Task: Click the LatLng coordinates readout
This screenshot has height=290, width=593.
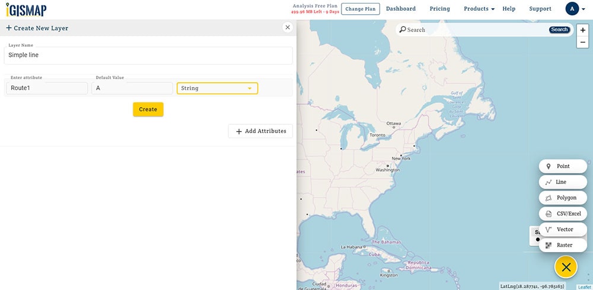Action: point(532,286)
